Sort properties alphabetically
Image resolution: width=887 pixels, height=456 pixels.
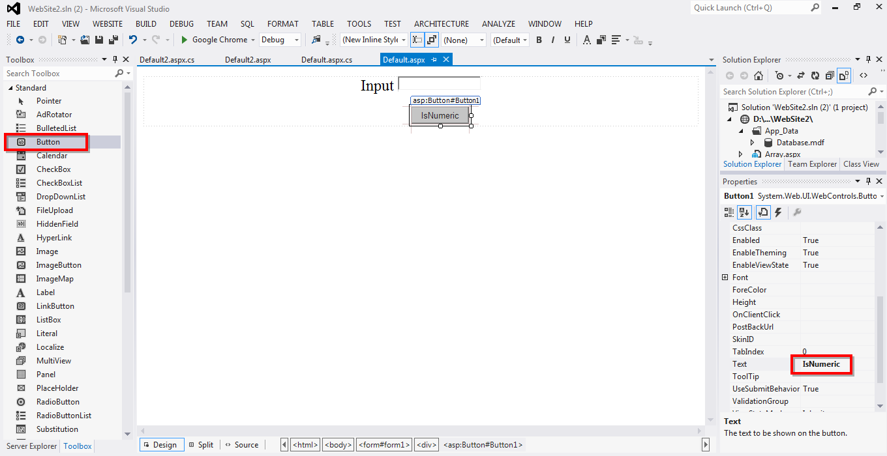[x=744, y=212]
